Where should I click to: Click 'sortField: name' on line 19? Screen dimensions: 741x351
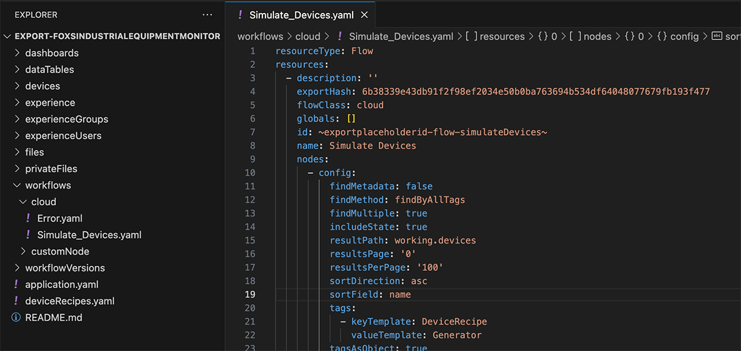371,295
